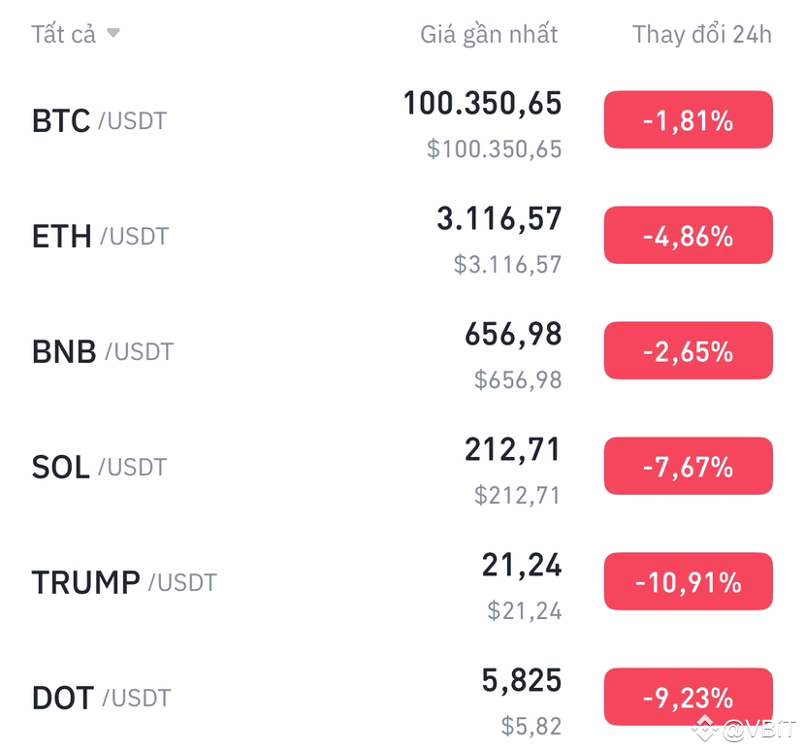This screenshot has height=751, width=804.
Task: Open the BNB/USDT market row
Action: [x=100, y=351]
